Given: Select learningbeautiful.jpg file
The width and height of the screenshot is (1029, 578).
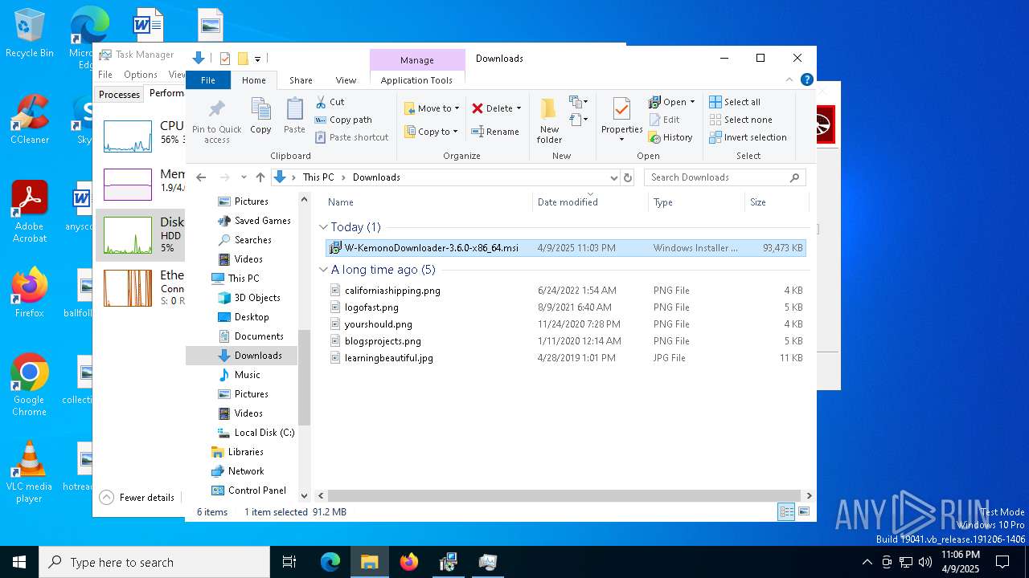Looking at the screenshot, I should (x=566, y=358).
